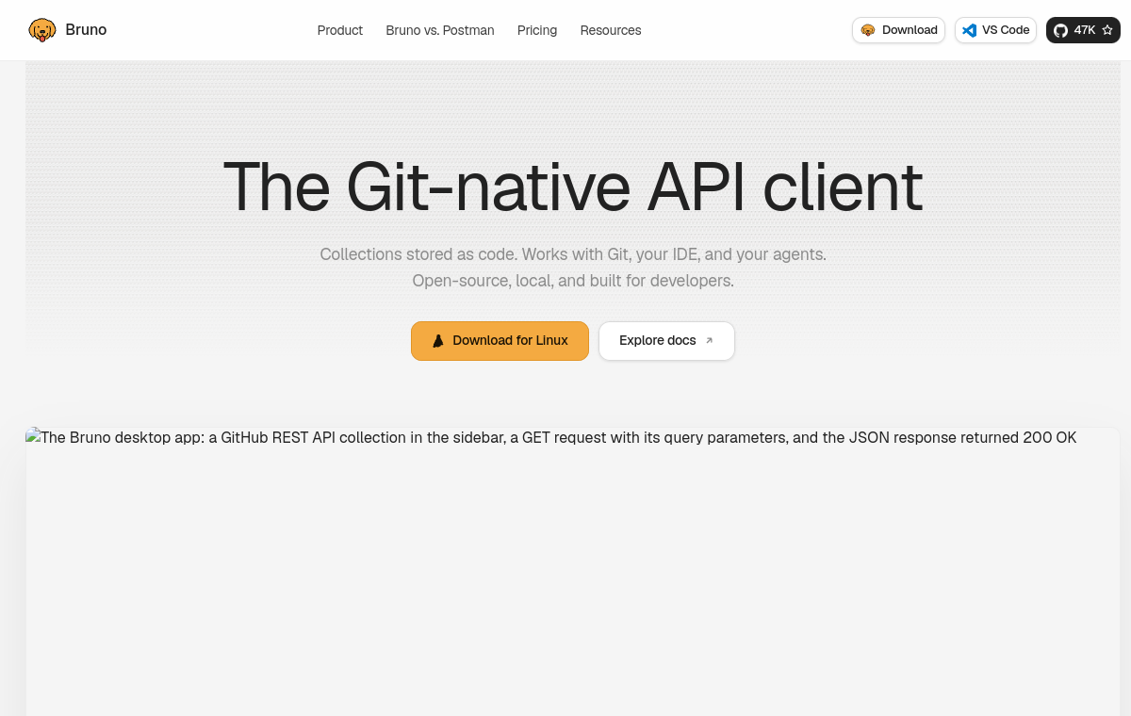This screenshot has height=716, width=1131.
Task: Click the text "Open-source, local, and built for developers."
Action: tap(573, 281)
